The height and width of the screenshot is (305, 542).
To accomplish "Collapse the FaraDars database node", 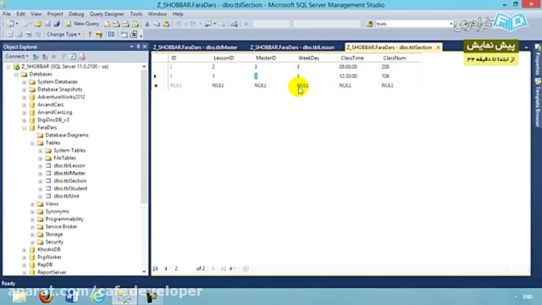I will click(24, 128).
